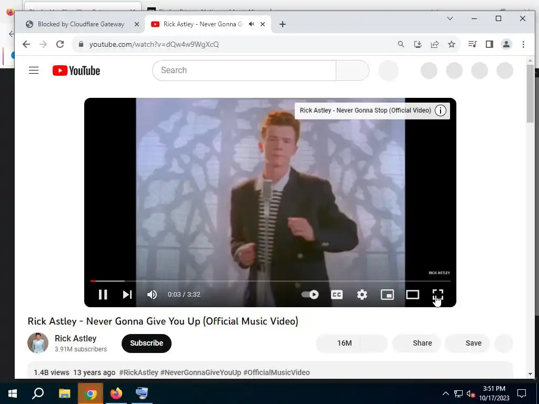
Task: Click the Chrome taskbar icon
Action: (x=91, y=393)
